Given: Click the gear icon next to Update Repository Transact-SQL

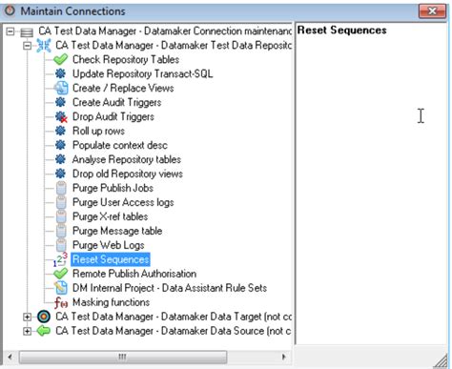Looking at the screenshot, I should click(60, 73).
